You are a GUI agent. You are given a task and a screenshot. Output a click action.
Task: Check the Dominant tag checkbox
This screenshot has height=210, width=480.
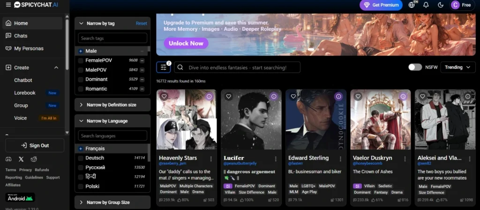point(81,80)
